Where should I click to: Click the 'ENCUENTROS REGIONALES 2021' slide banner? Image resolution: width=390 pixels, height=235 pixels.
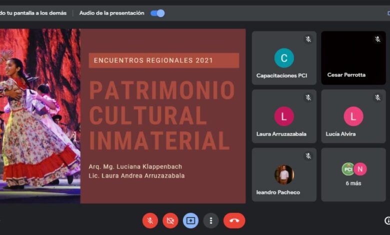[164, 60]
